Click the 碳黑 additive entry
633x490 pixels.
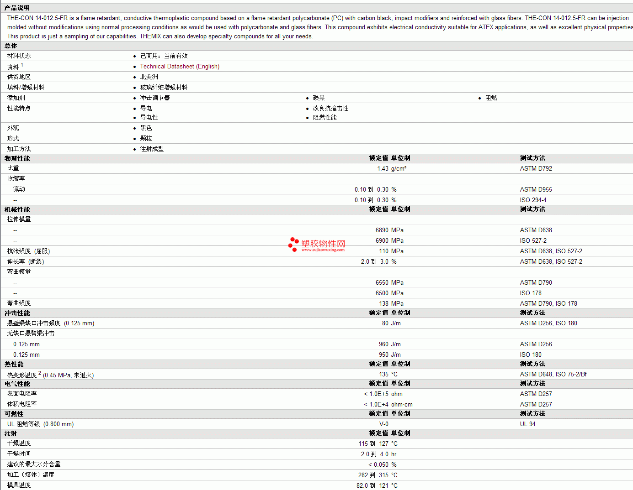319,98
